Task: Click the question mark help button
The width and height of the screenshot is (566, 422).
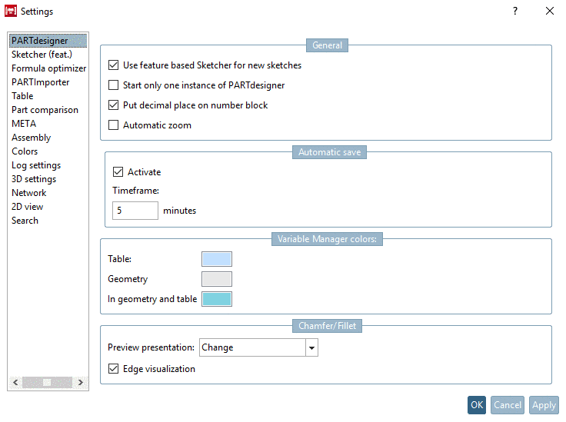Action: 515,12
